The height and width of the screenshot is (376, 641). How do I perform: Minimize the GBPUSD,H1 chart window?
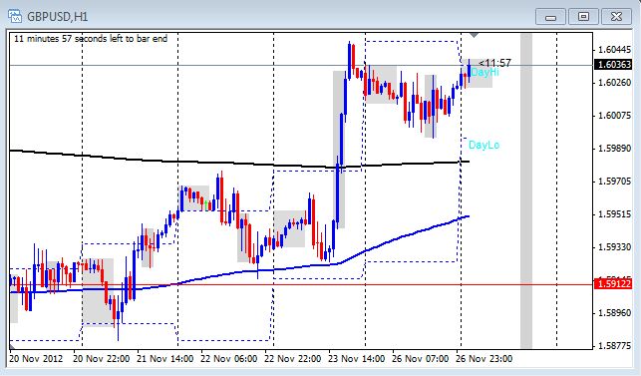click(x=550, y=17)
